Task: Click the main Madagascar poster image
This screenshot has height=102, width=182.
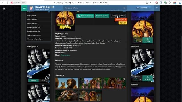Action: (x=65, y=21)
